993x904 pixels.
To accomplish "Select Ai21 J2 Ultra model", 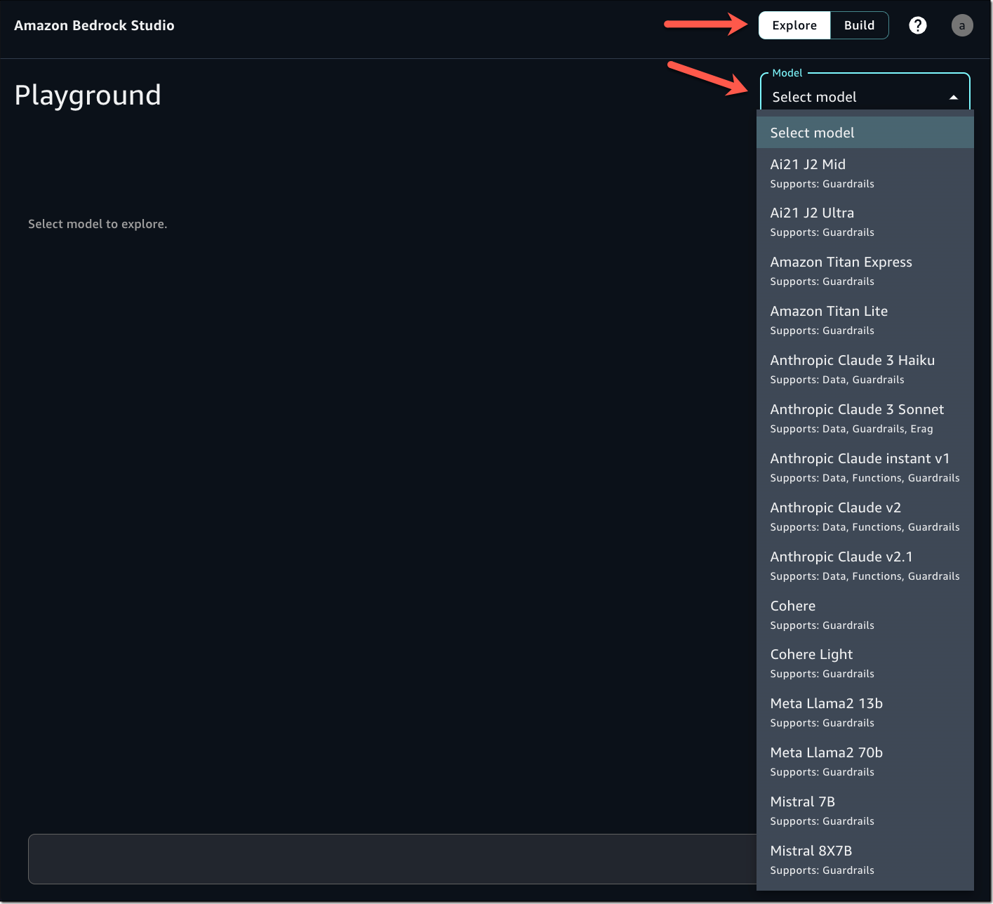I will [865, 222].
